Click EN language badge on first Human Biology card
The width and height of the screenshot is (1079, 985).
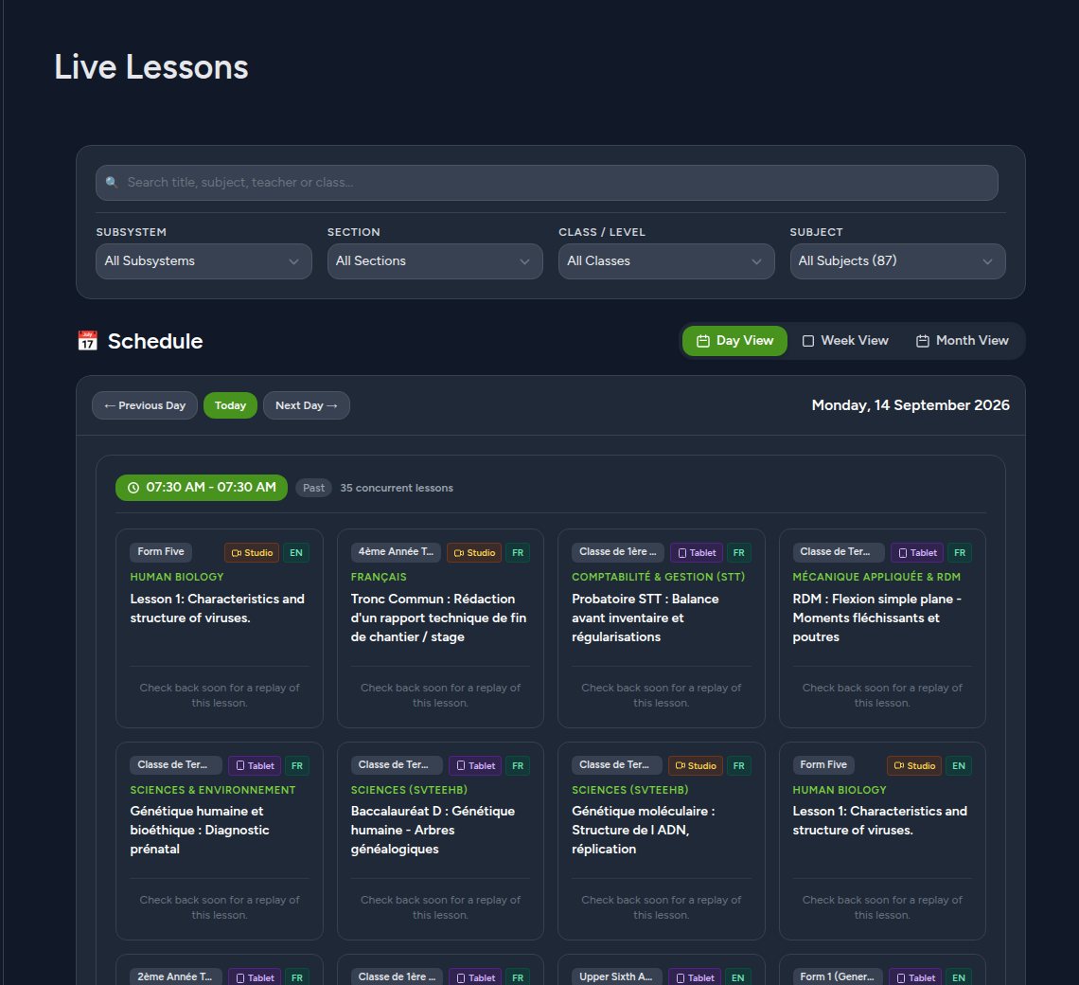pyautogui.click(x=296, y=552)
